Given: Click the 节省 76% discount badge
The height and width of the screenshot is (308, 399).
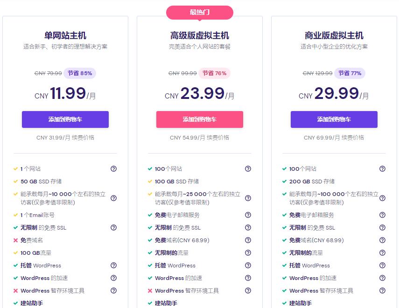Looking at the screenshot, I should coord(215,73).
